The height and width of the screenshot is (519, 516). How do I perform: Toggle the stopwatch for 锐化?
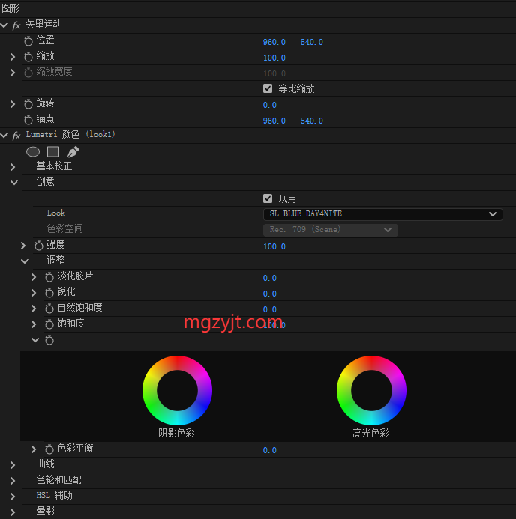pyautogui.click(x=49, y=293)
